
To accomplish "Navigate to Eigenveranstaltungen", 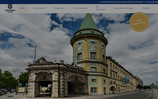I will (124, 8).
